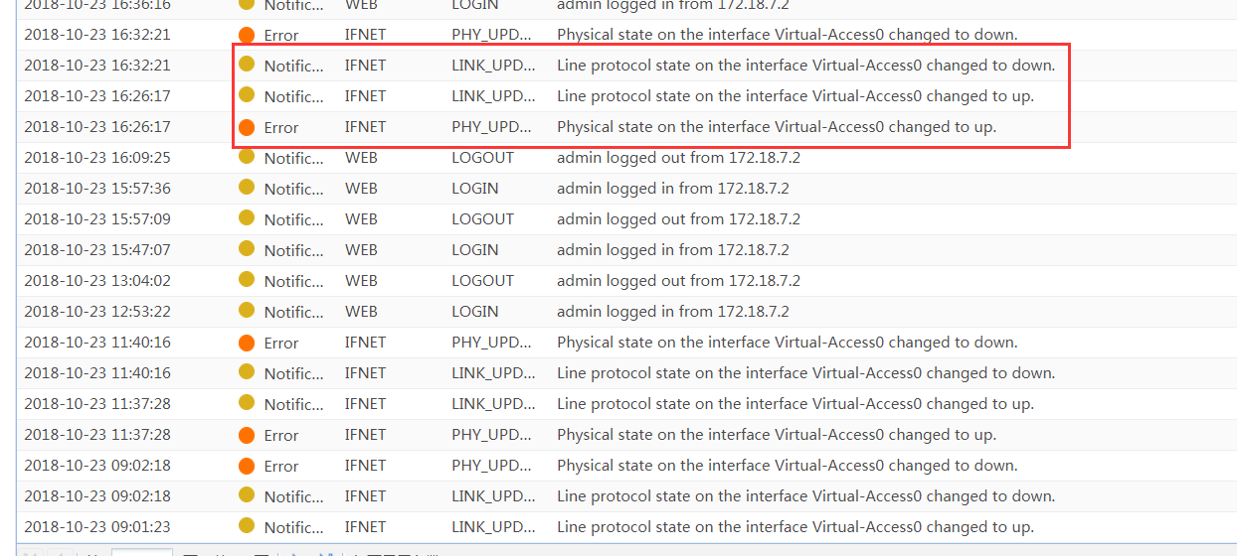Click the orange Error icon at 16:26:17

coord(247,127)
